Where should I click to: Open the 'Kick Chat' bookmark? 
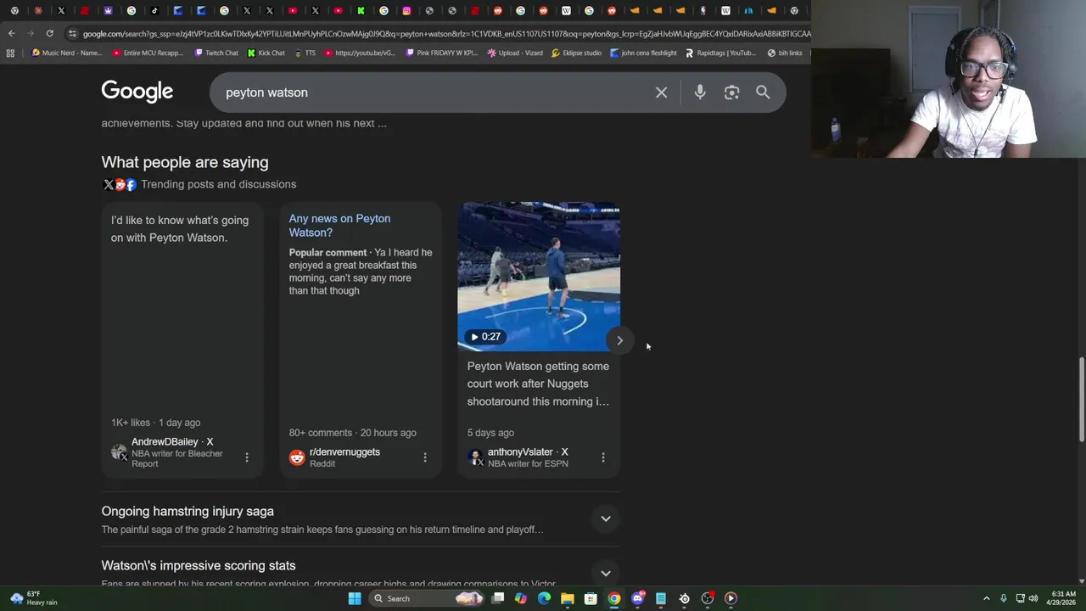pyautogui.click(x=266, y=53)
